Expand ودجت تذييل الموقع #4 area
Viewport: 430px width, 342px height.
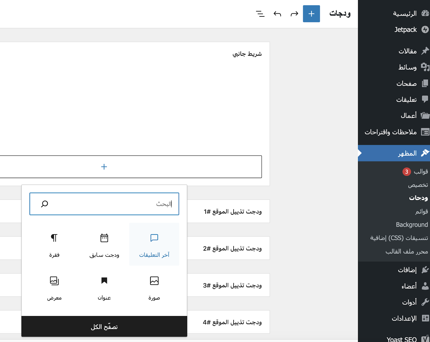coord(232,322)
